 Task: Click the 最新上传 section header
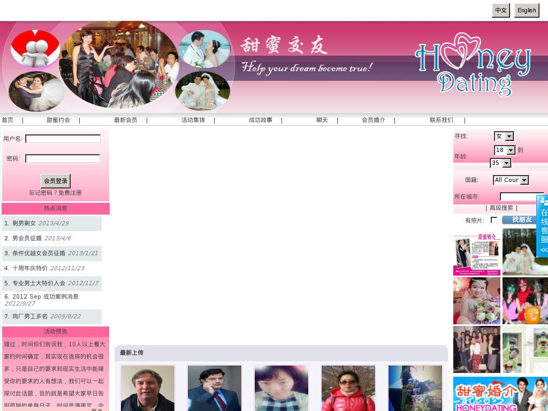(132, 353)
